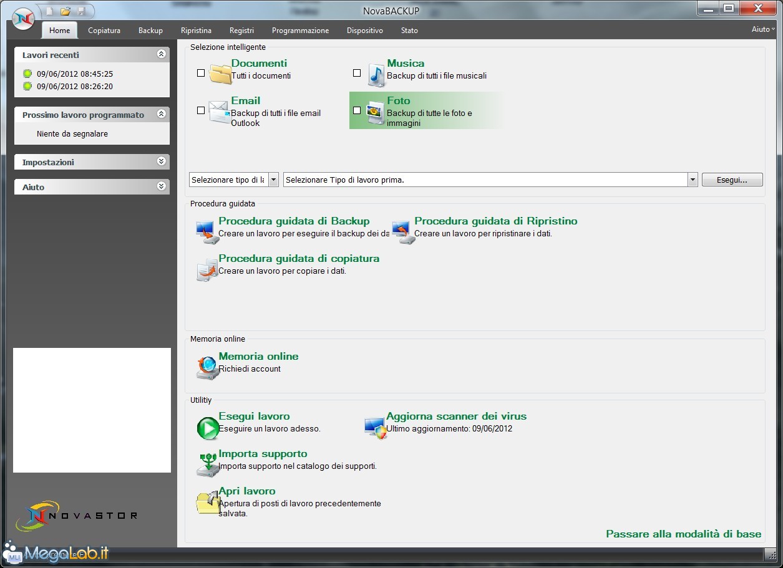Click the Memoria online globe icon

[x=207, y=368]
